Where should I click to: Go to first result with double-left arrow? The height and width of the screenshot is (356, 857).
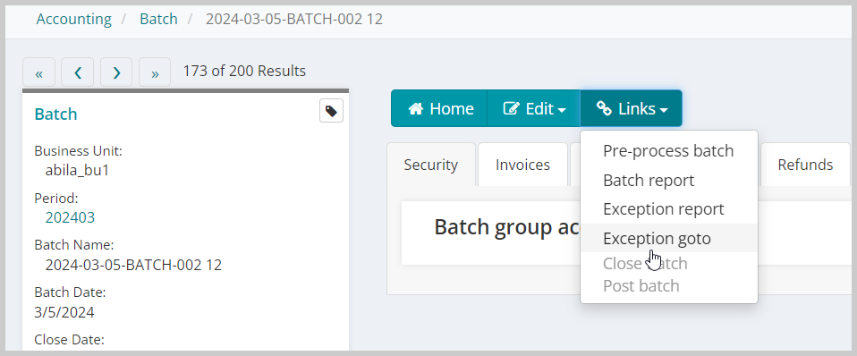(x=38, y=72)
